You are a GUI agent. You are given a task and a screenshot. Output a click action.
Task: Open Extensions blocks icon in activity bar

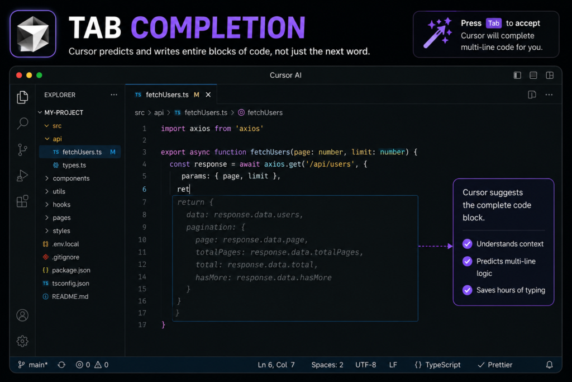(x=22, y=201)
